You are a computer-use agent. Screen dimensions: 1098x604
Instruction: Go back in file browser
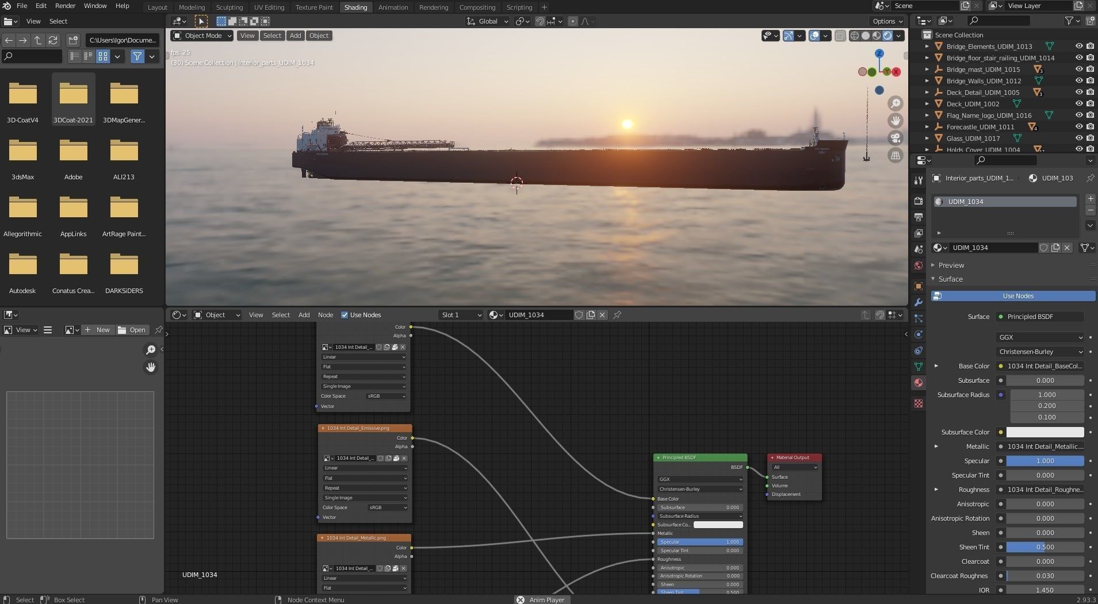(x=9, y=40)
